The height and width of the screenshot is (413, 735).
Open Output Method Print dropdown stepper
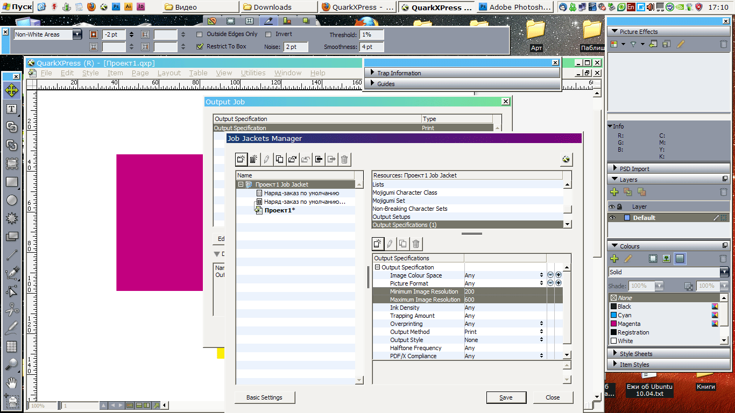[541, 332]
